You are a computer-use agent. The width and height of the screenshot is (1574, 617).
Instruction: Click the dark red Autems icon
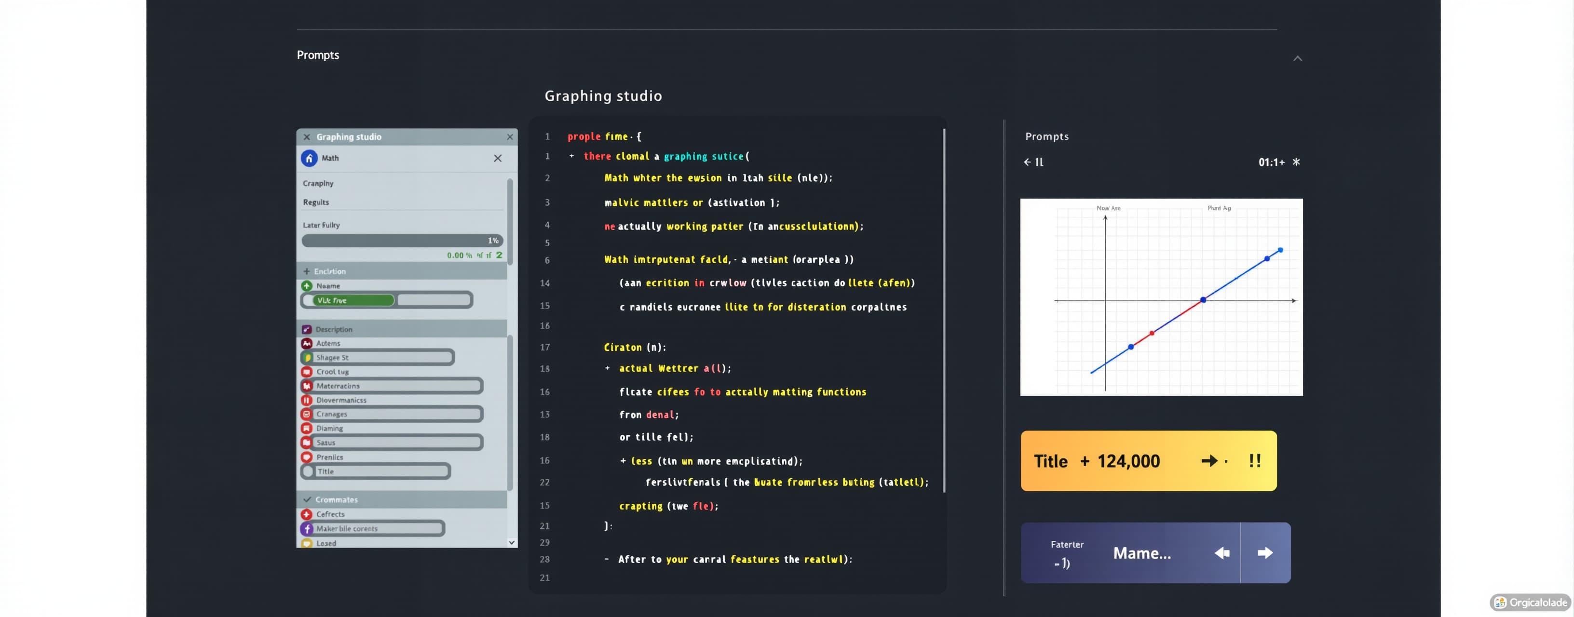pyautogui.click(x=307, y=343)
